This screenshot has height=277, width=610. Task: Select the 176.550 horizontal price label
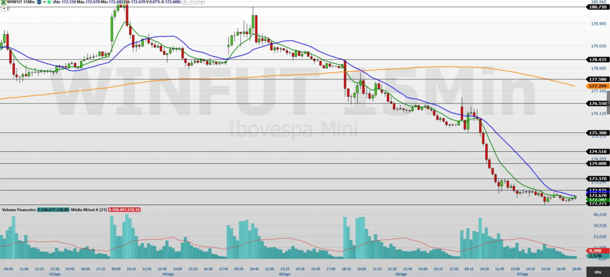(598, 103)
